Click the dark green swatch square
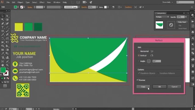This screenshot has height=110, width=195. click(x=38, y=27)
